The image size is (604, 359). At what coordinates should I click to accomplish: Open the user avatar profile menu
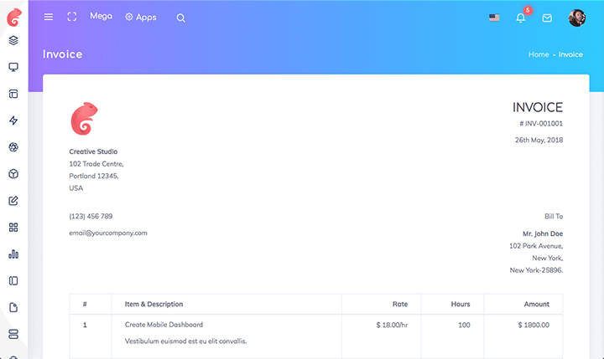(x=576, y=18)
